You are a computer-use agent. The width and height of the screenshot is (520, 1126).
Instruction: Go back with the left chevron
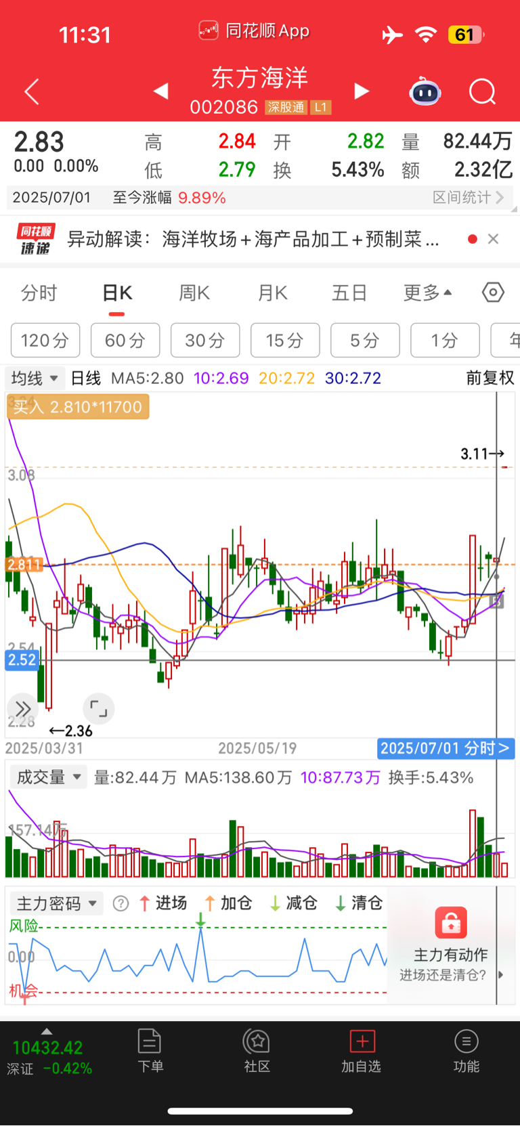[32, 91]
